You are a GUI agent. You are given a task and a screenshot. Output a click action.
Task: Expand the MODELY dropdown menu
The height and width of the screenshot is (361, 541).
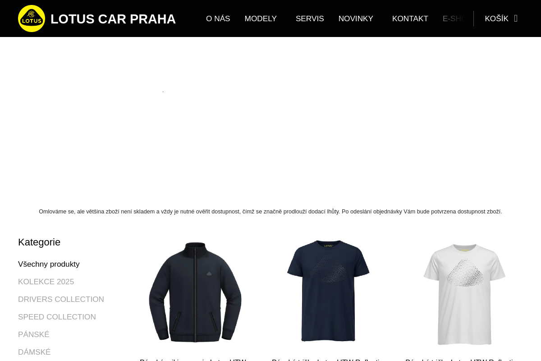[261, 19]
